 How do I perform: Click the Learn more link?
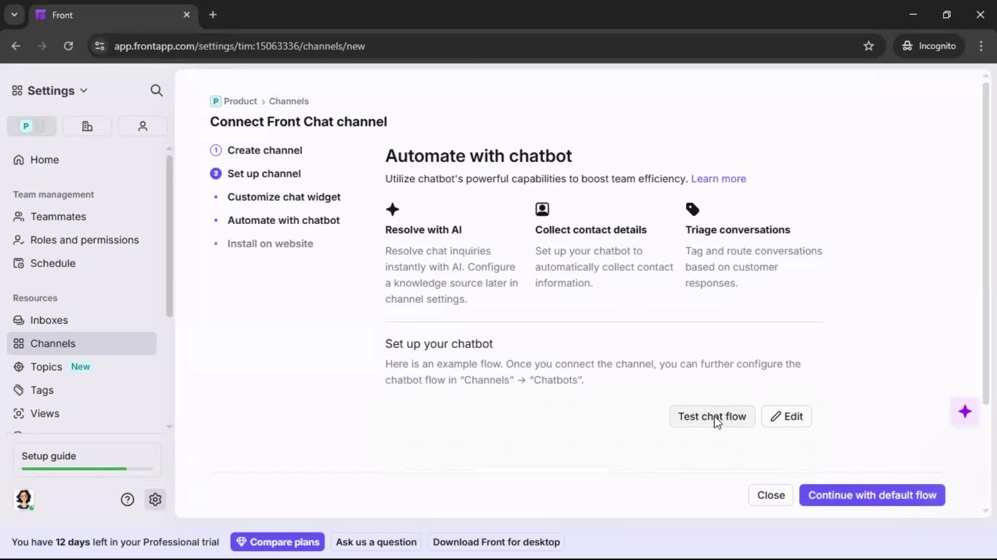718,179
